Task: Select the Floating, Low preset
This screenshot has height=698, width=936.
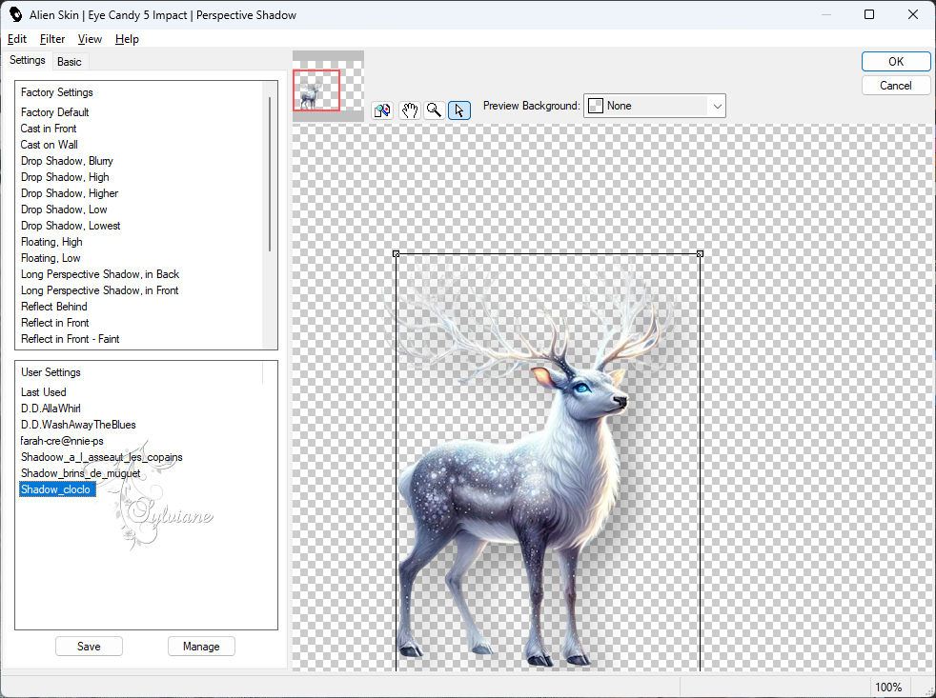Action: coord(51,257)
